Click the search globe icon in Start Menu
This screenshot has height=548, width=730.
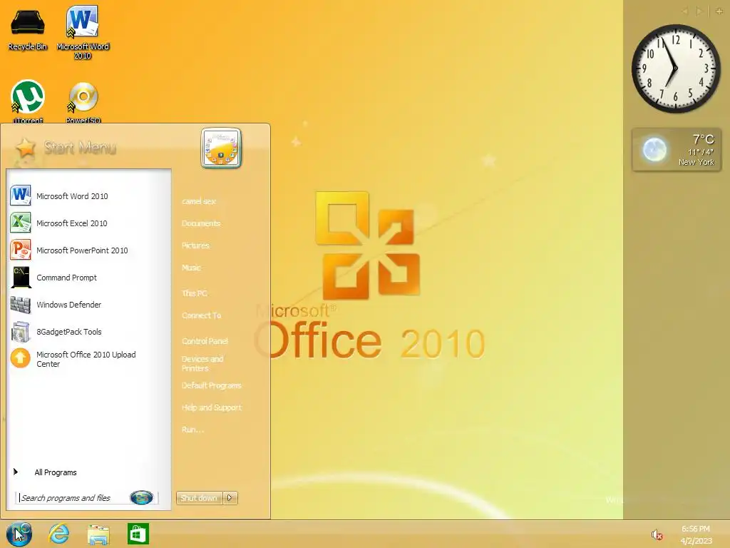(142, 497)
